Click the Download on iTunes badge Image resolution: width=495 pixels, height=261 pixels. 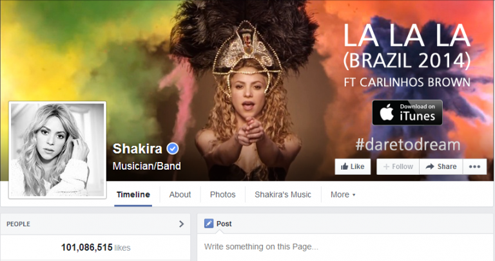tap(407, 113)
